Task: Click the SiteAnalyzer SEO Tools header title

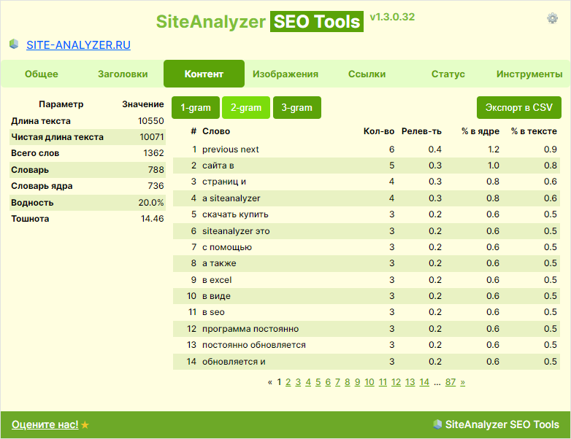Action: pos(260,21)
